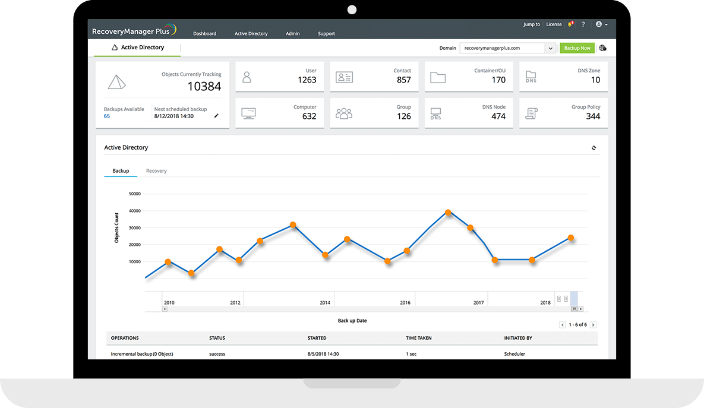Open the Active Directory top menu

pos(251,34)
